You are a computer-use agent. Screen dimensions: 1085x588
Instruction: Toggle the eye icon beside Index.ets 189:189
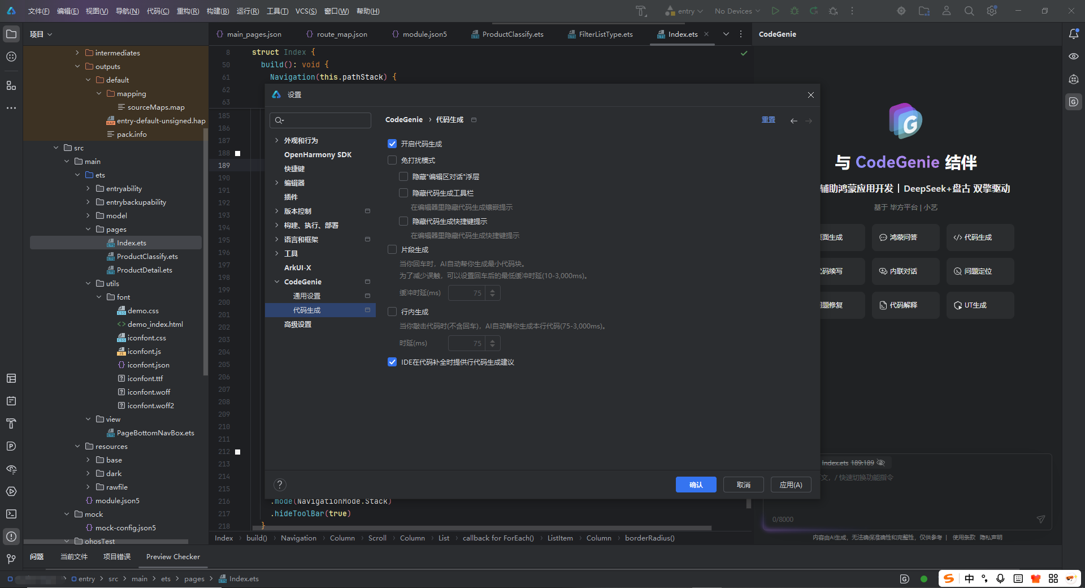(x=880, y=462)
